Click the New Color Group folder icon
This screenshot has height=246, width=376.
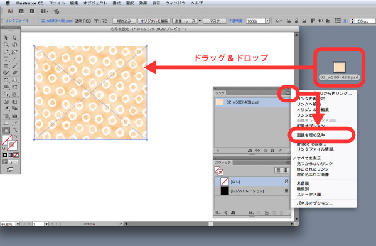tap(267, 213)
